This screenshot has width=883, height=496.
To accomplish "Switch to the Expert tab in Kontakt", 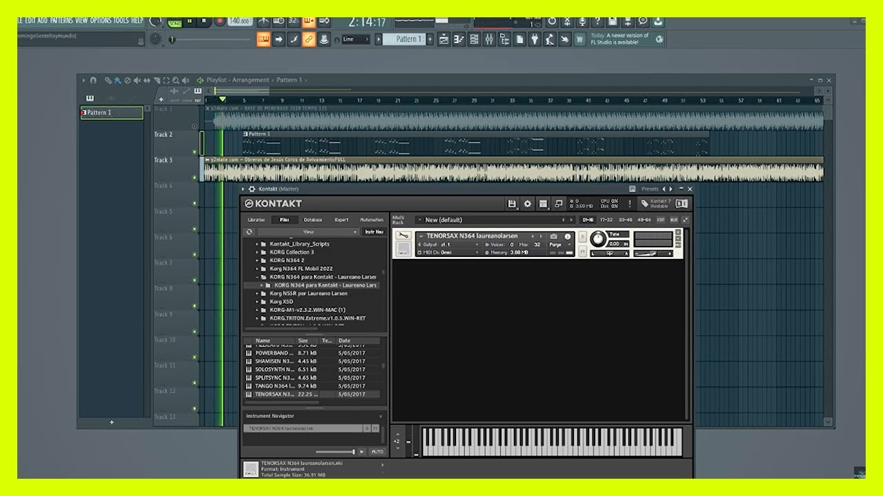I will tap(341, 220).
